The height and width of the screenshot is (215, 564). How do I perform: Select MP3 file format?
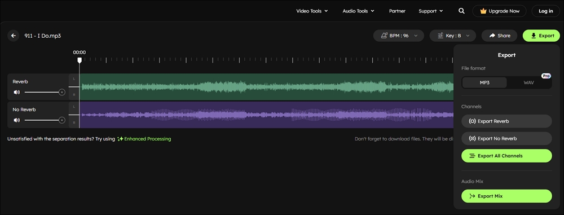pyautogui.click(x=484, y=82)
